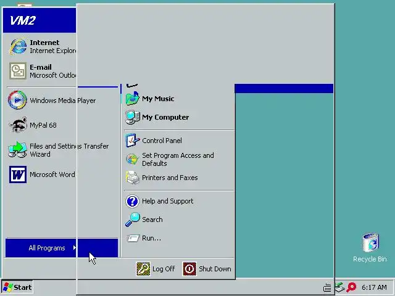The image size is (395, 296).
Task: Click the Help and Support text
Action: [167, 201]
